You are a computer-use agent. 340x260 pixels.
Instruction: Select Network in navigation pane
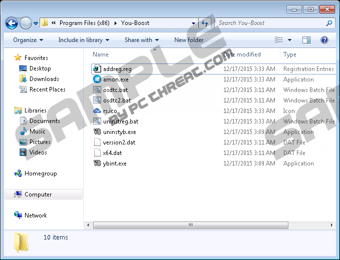point(36,215)
